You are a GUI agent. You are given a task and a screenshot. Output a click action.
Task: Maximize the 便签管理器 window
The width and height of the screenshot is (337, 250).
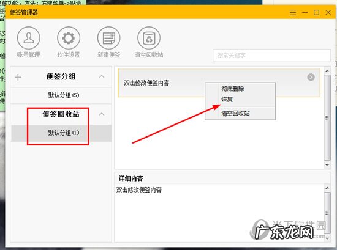pyautogui.click(x=316, y=12)
